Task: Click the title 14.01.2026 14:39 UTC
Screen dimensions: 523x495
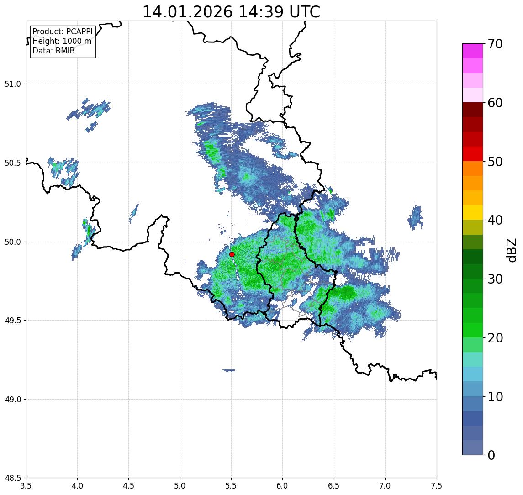Action: (x=231, y=12)
